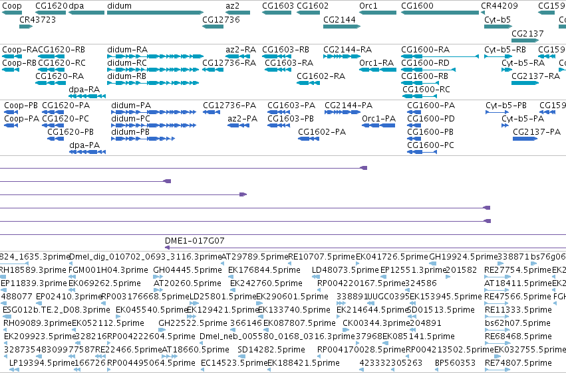Viewport: 566px width, 373px height.
Task: Click the didum-RA transcript label
Action: coord(128,50)
